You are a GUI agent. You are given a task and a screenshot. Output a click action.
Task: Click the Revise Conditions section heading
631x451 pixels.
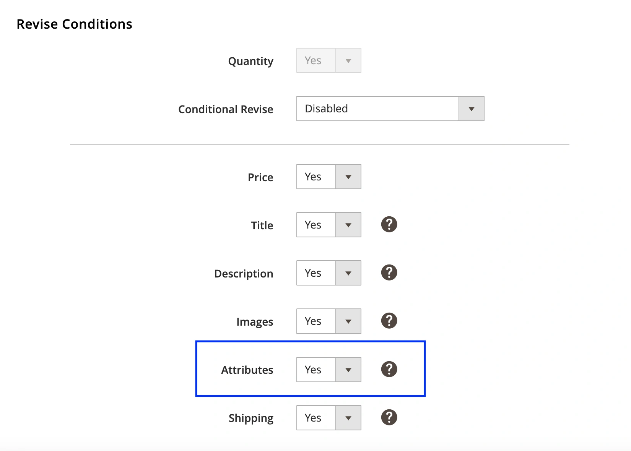pos(74,24)
